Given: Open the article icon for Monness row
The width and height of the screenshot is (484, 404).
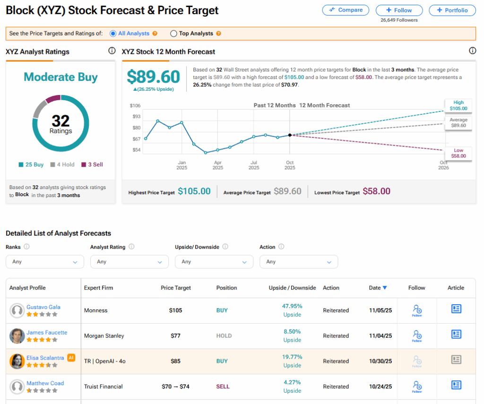Looking at the screenshot, I should pyautogui.click(x=456, y=309).
